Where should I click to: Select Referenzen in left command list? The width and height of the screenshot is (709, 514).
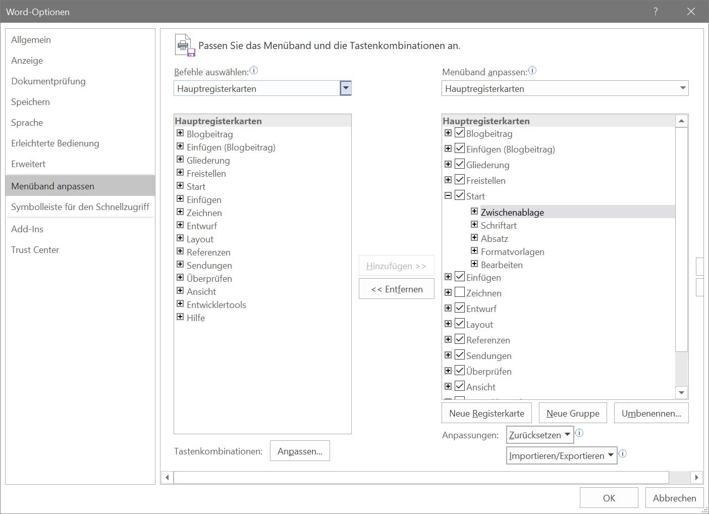click(208, 252)
